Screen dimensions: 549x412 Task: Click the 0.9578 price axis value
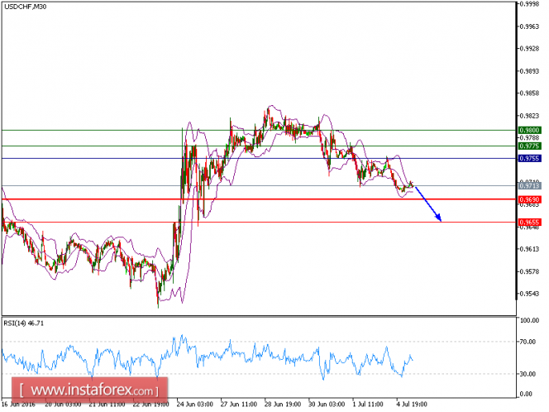click(529, 271)
